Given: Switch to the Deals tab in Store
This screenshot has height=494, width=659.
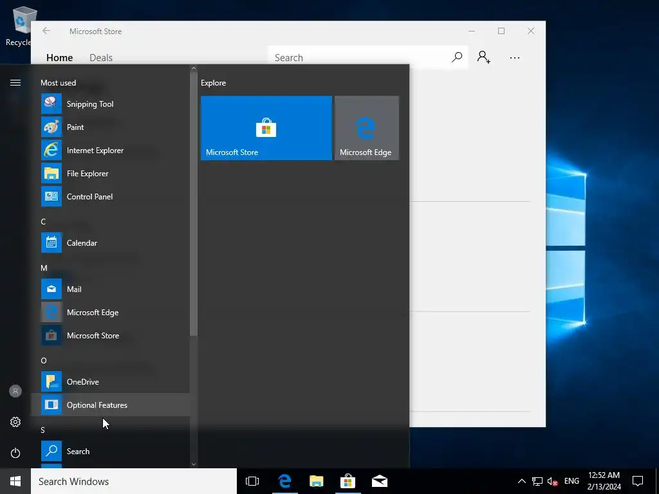Looking at the screenshot, I should pos(101,57).
